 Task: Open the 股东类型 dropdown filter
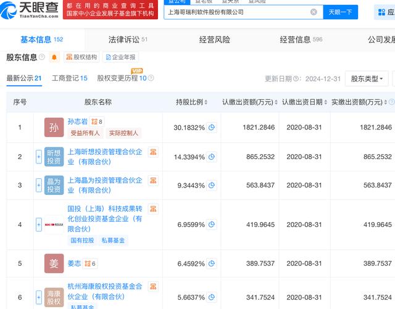pos(369,78)
